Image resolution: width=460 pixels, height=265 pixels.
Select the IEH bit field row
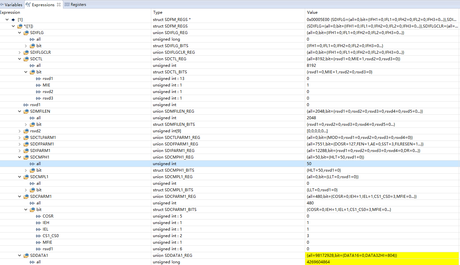pos(230,223)
